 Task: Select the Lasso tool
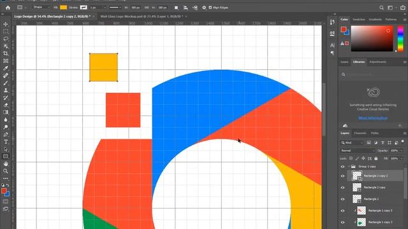tap(6, 39)
